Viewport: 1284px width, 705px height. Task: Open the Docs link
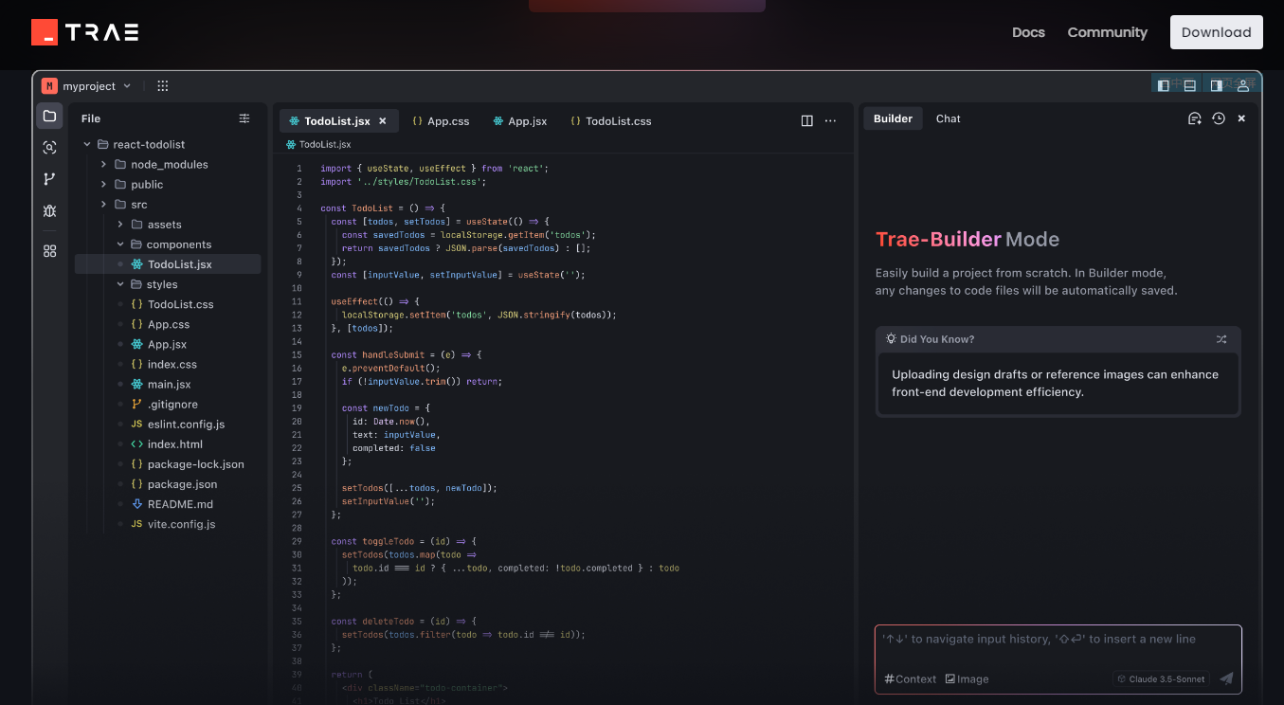coord(1028,32)
